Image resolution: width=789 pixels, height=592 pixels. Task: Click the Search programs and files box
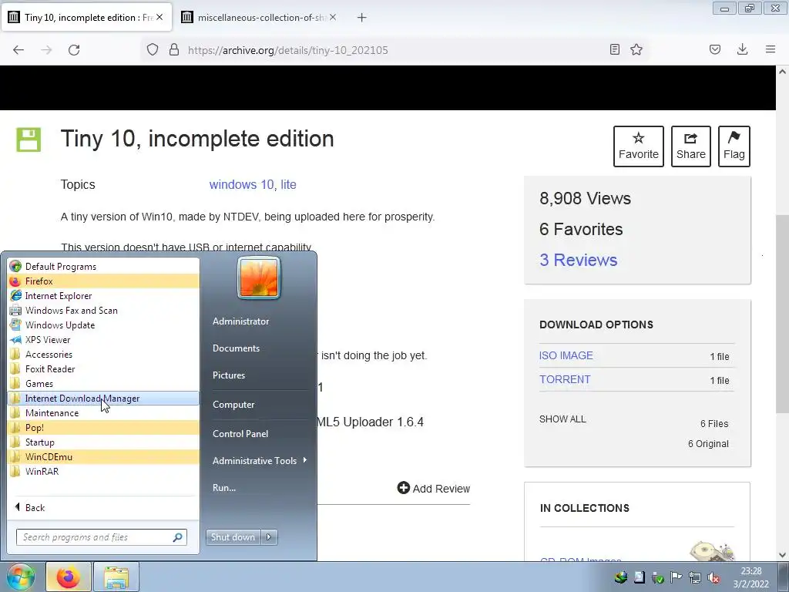[101, 537]
